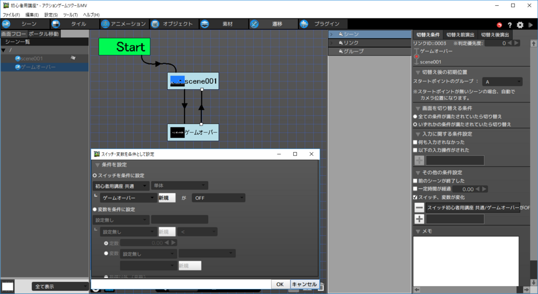Viewport: 538px width, 294px height.
Task: Open the タイル toolbar tab
Action: (x=75, y=24)
